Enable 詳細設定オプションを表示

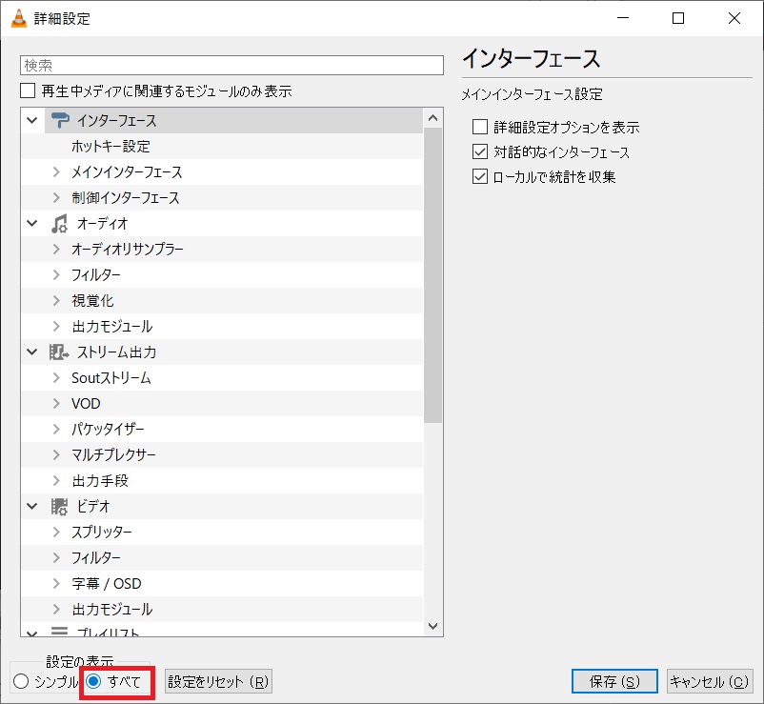[x=479, y=126]
